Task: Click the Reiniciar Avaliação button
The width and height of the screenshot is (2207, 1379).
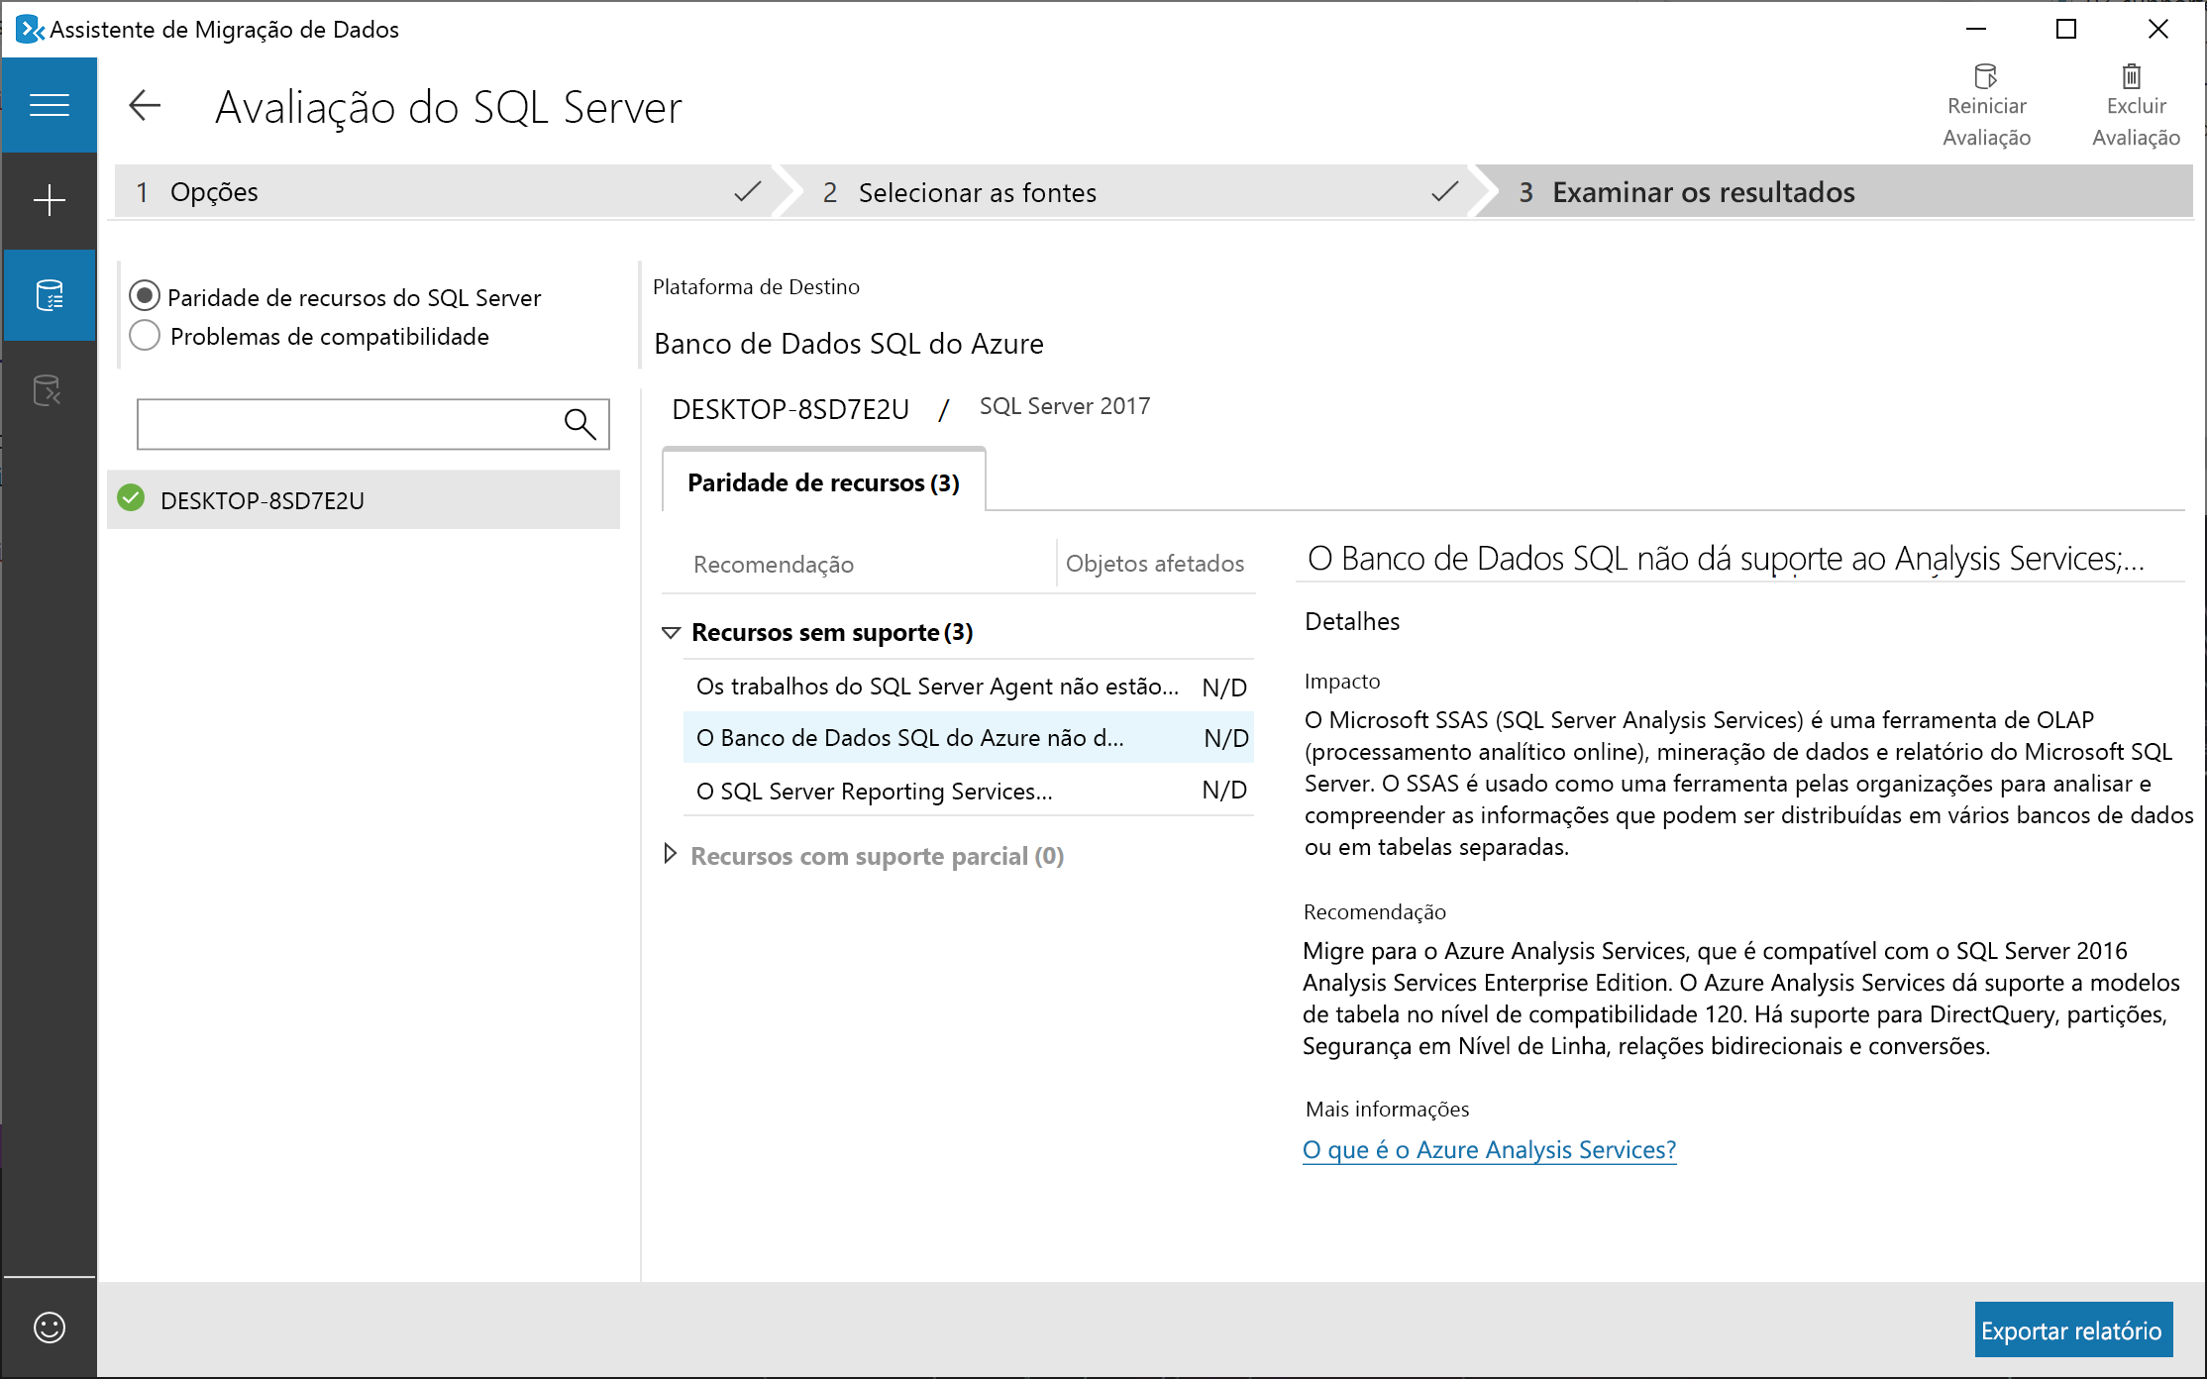Action: click(x=1986, y=107)
